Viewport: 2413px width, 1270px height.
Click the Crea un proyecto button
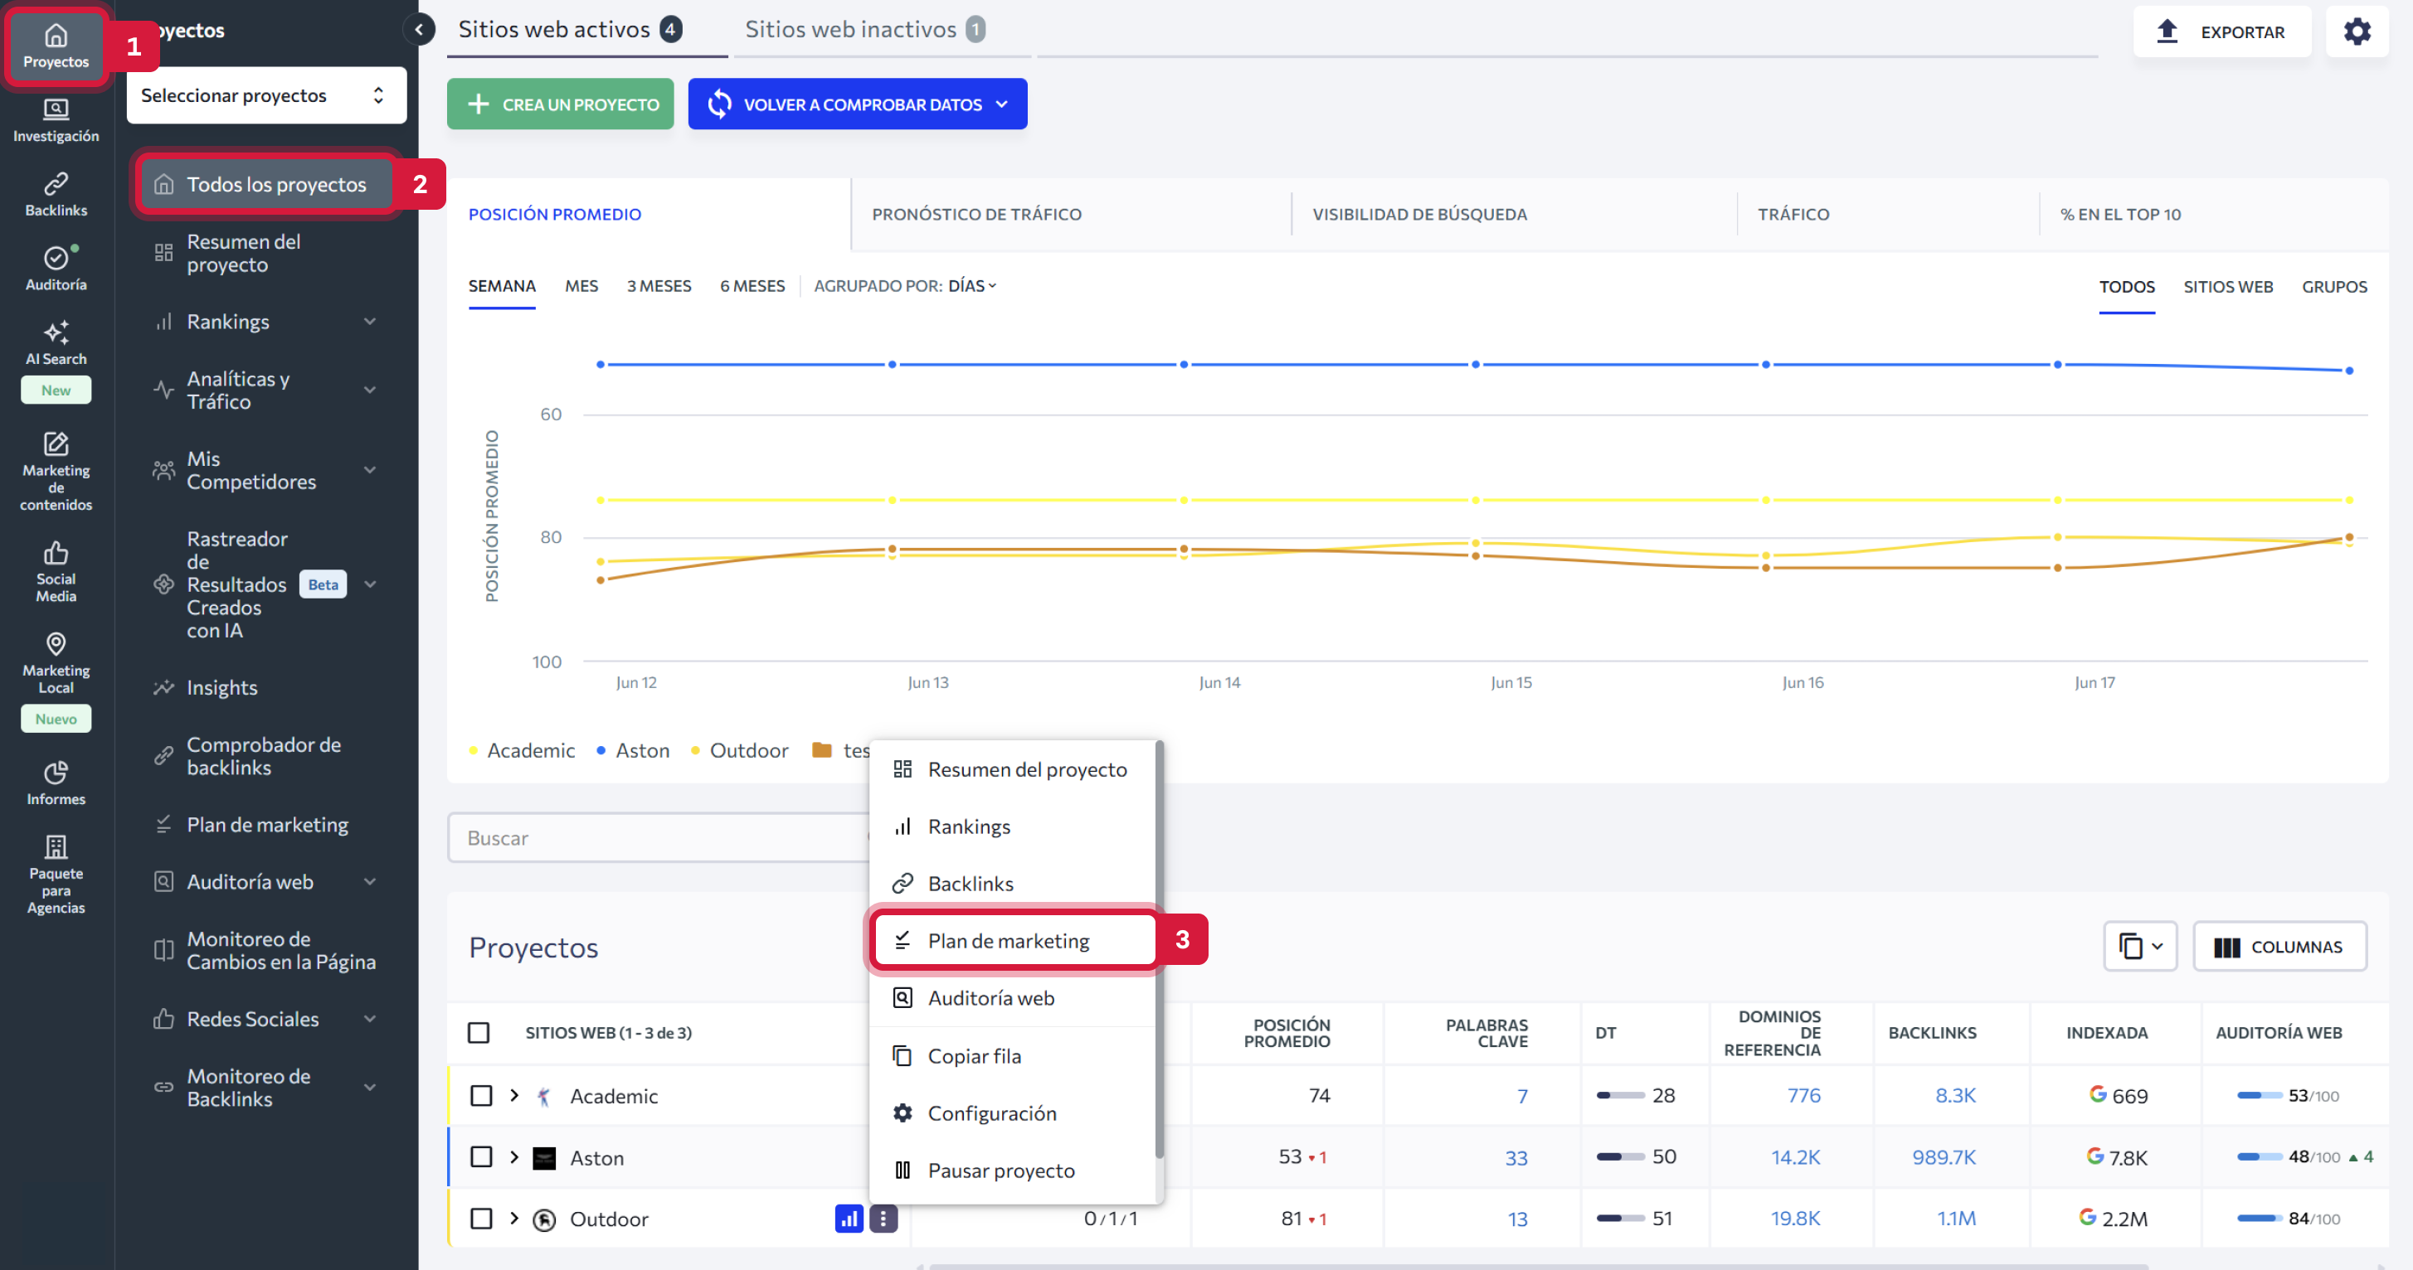click(560, 104)
